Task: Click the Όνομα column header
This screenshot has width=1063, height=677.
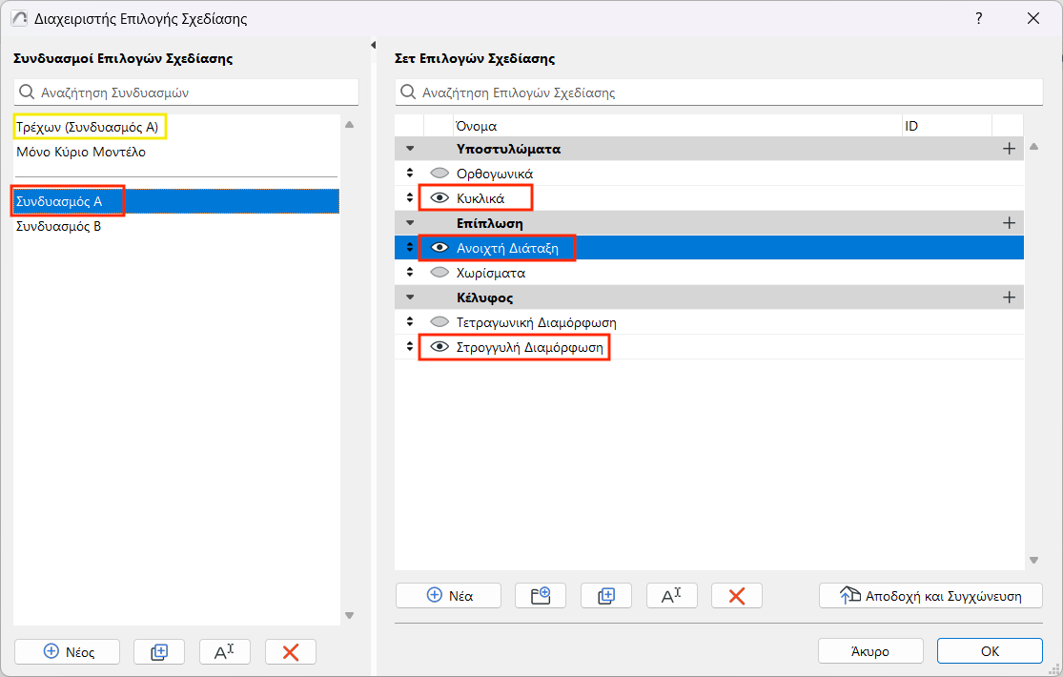Action: (677, 126)
